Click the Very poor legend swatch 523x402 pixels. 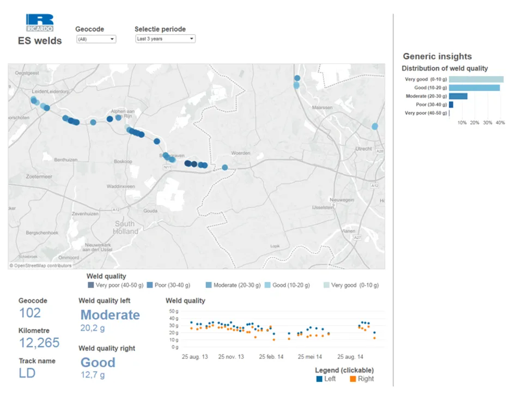(91, 285)
